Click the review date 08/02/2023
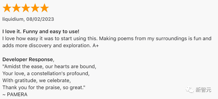Viewport: 218px width, 99px height. 40,19
